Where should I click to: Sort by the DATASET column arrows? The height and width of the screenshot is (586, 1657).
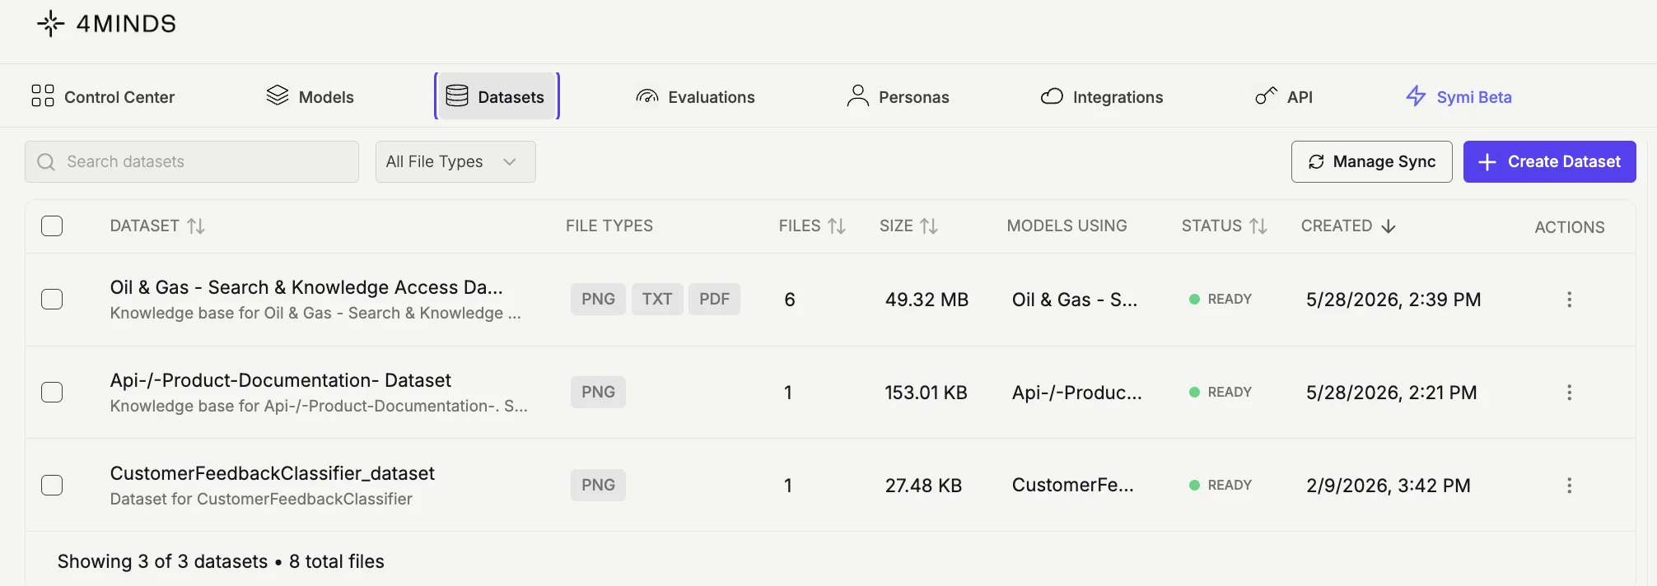coord(196,226)
